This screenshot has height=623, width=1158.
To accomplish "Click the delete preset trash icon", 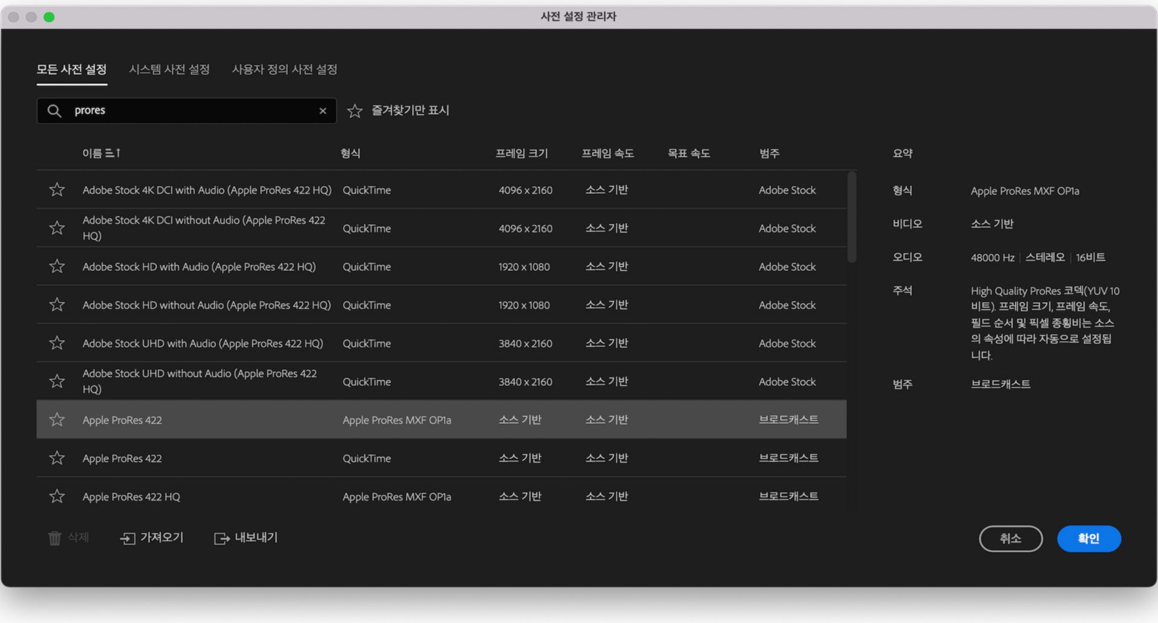I will pos(55,538).
